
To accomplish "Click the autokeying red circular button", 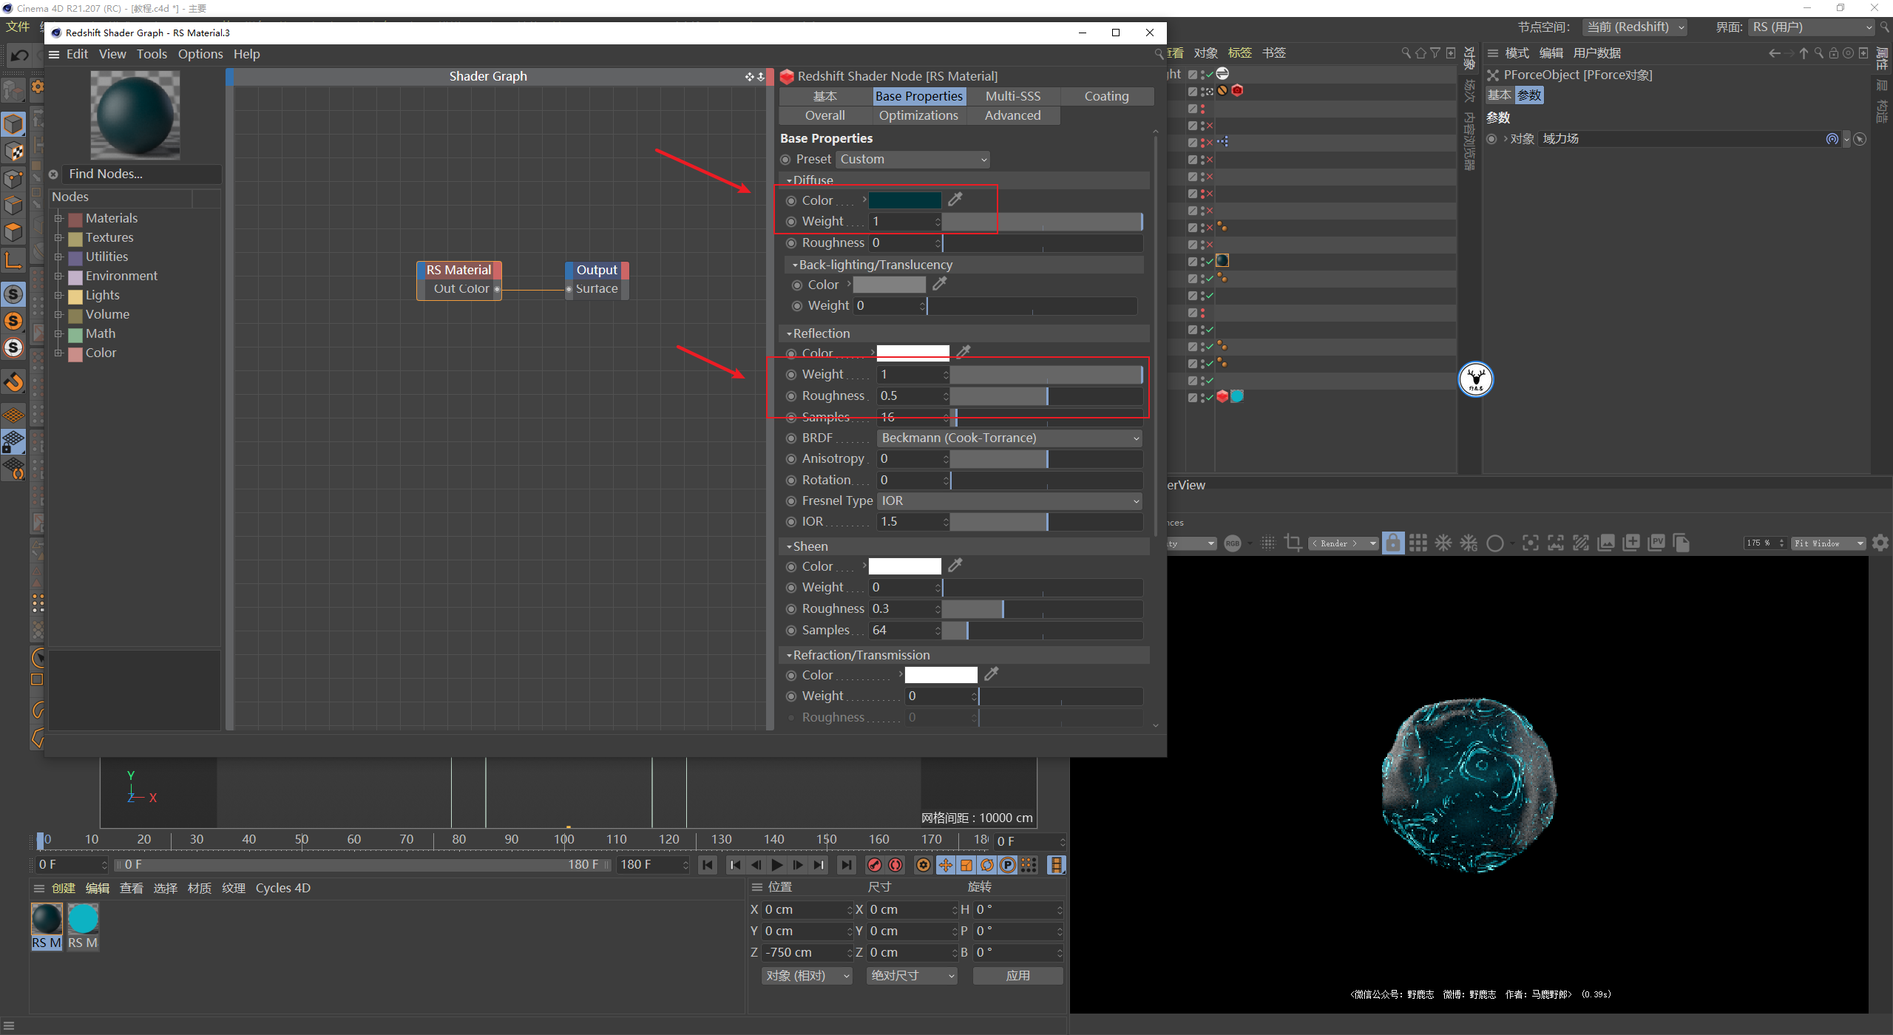I will point(895,865).
